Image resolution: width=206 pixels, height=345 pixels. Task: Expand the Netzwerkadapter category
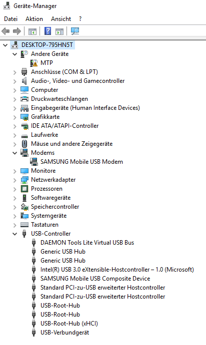pos(15,180)
